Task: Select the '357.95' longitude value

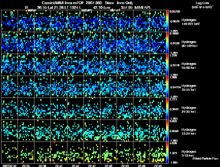Action: (127, 7)
